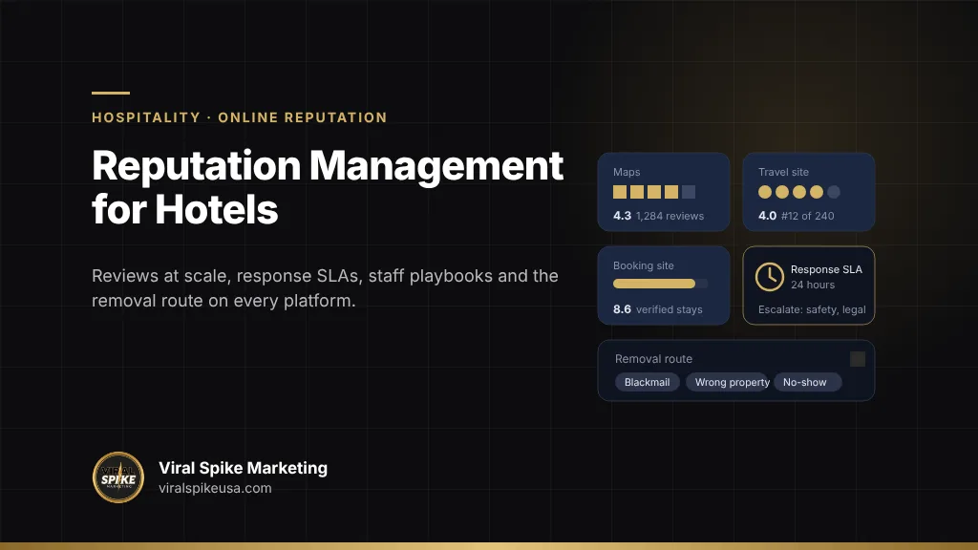978x550 pixels.
Task: Click the "verified stays" text
Action: [x=670, y=309]
